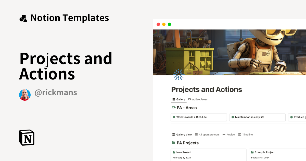The width and height of the screenshot is (306, 161).
Task: Click the blue loading spinner over the banner
Action: click(x=178, y=74)
